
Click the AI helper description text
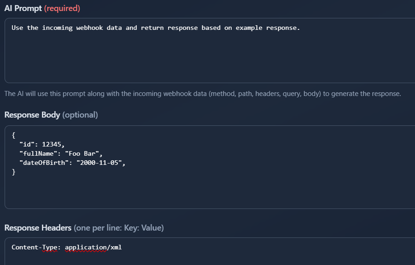point(203,93)
